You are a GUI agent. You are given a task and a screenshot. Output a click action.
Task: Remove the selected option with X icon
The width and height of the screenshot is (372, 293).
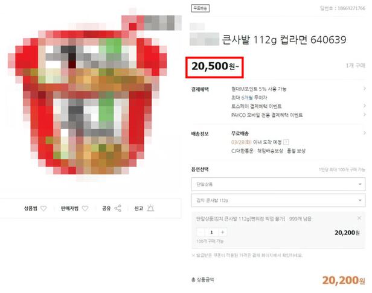pyautogui.click(x=359, y=218)
